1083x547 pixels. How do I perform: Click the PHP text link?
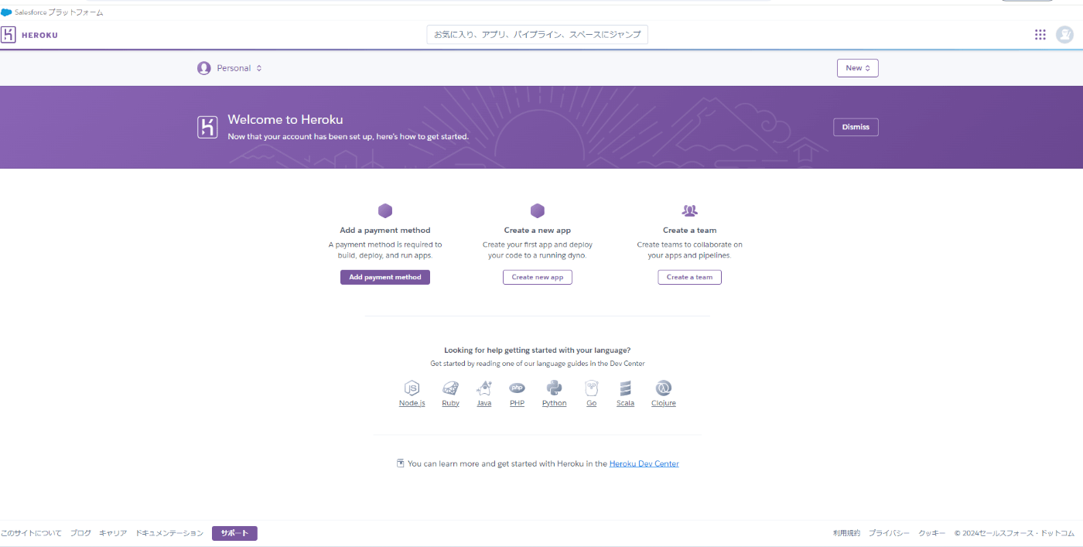point(517,403)
